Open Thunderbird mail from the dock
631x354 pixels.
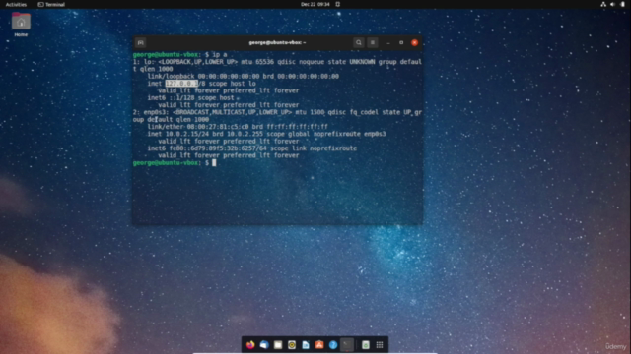(x=264, y=345)
